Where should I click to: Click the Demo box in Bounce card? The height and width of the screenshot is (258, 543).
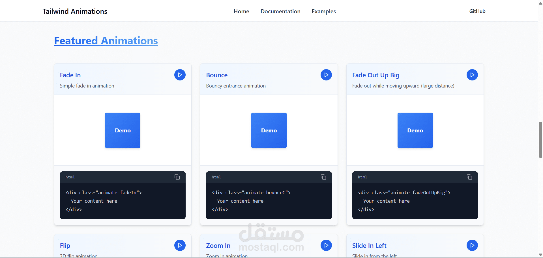click(269, 130)
